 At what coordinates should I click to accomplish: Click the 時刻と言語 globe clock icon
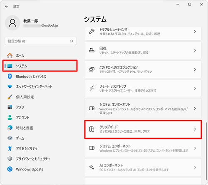(x=10, y=128)
